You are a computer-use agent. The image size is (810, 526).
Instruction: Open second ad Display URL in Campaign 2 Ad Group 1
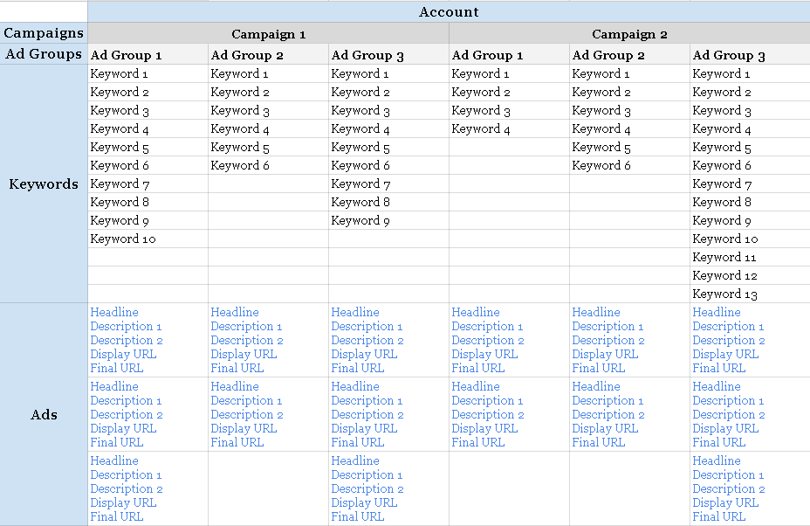[484, 428]
